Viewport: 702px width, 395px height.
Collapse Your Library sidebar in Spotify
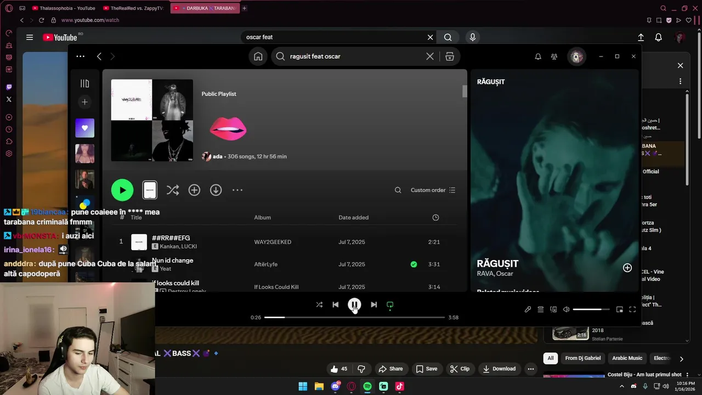[84, 83]
